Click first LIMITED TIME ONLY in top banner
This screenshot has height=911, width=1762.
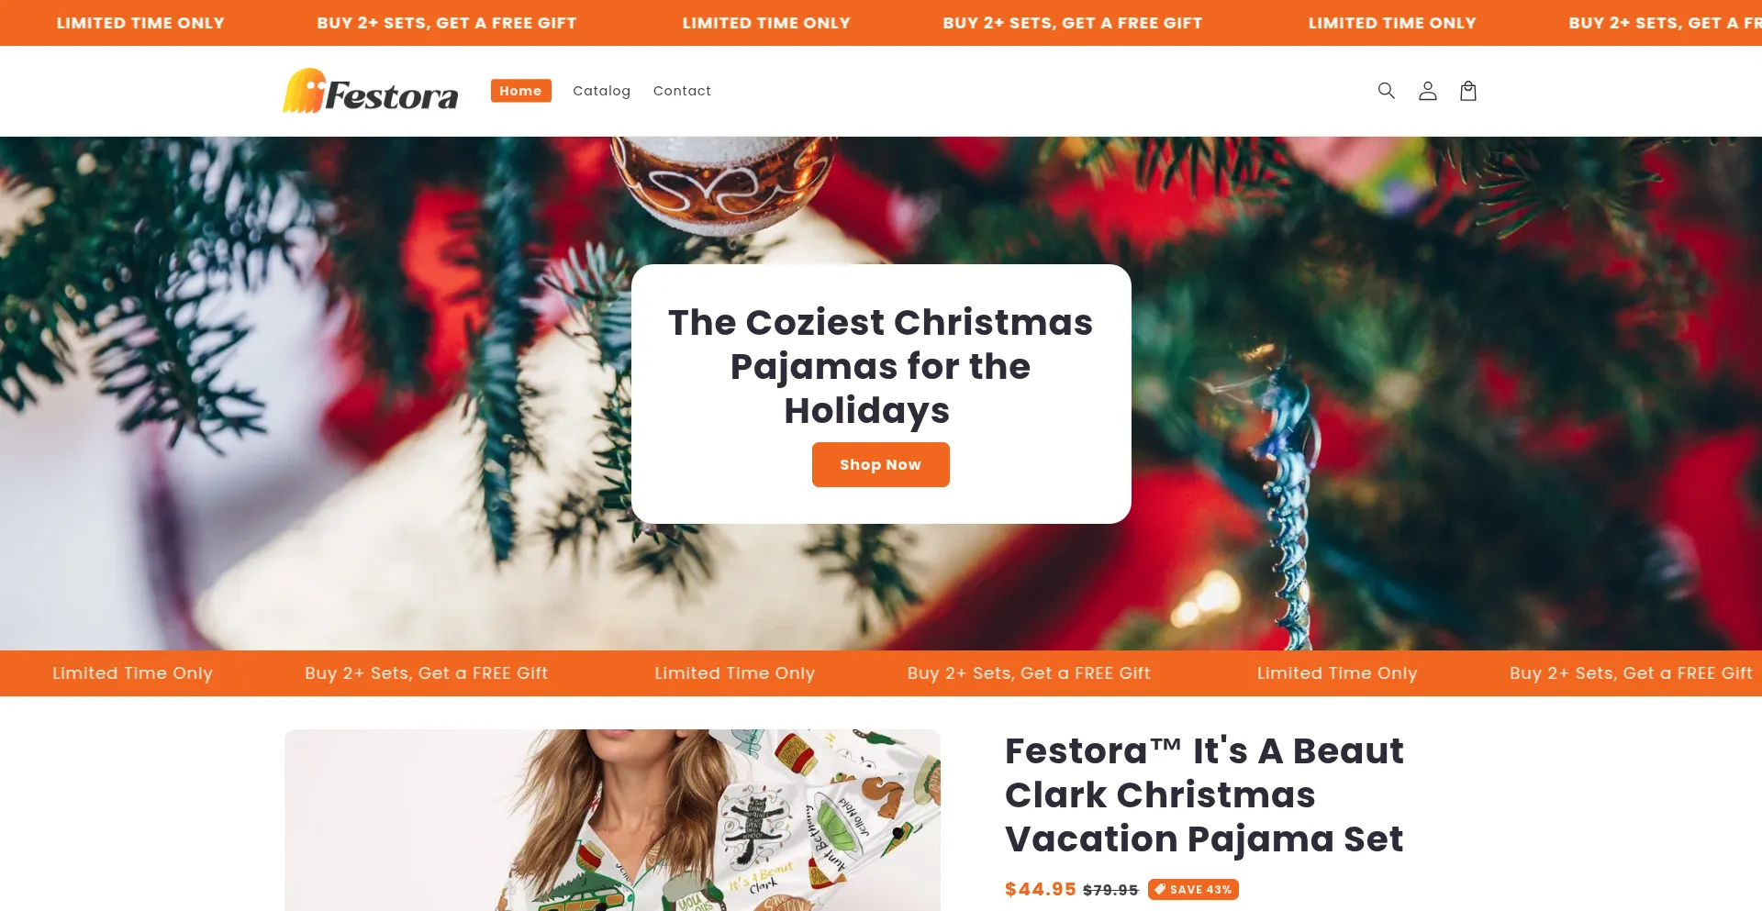pos(140,23)
